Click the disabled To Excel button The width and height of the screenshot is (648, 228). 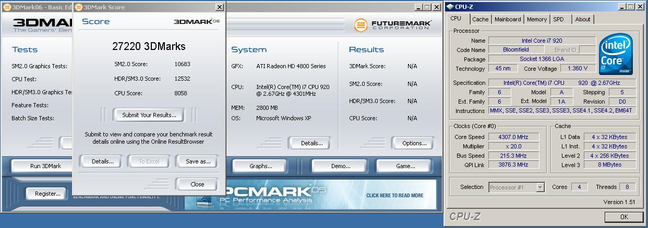(x=149, y=161)
